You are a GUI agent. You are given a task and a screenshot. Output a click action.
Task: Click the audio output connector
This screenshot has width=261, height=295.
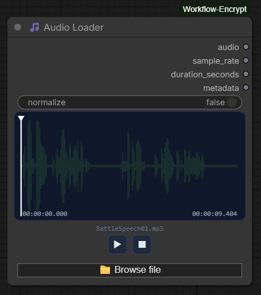coord(246,47)
